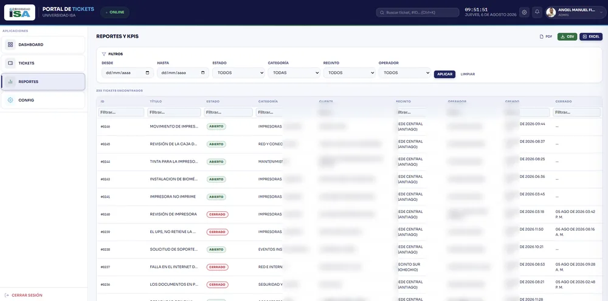The image size is (608, 301).
Task: Click the Recinto column filter field
Action: (x=410, y=113)
